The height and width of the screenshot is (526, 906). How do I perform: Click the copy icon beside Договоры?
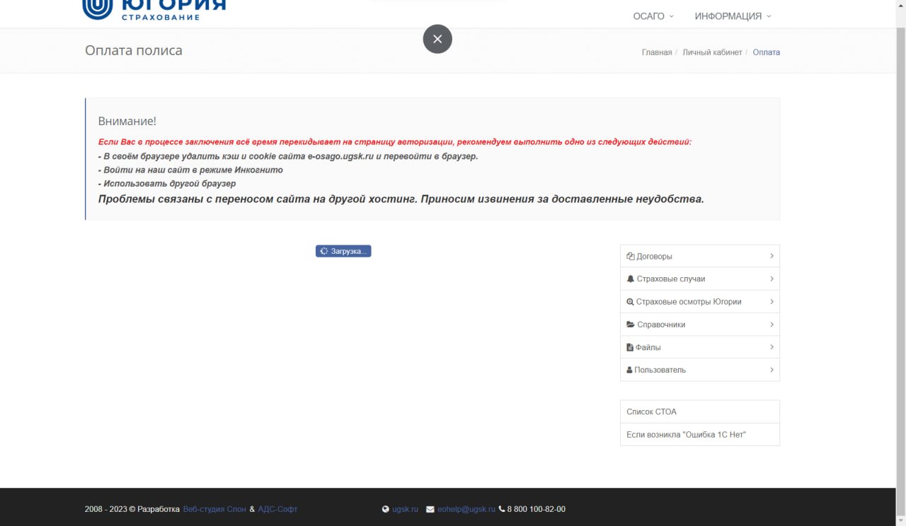point(630,256)
